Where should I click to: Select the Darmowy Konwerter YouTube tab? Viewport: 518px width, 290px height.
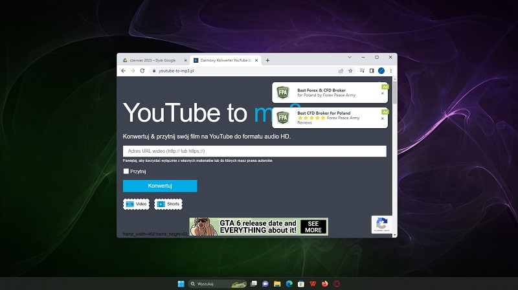(x=225, y=60)
